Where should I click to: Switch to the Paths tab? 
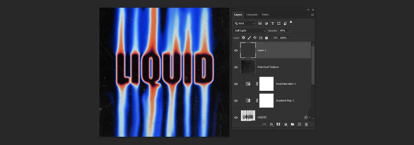click(265, 15)
